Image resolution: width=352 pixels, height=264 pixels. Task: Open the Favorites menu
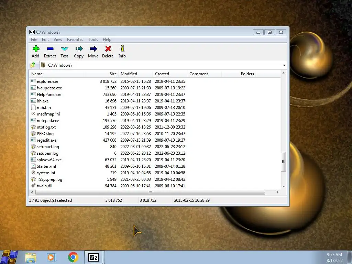coord(75,40)
